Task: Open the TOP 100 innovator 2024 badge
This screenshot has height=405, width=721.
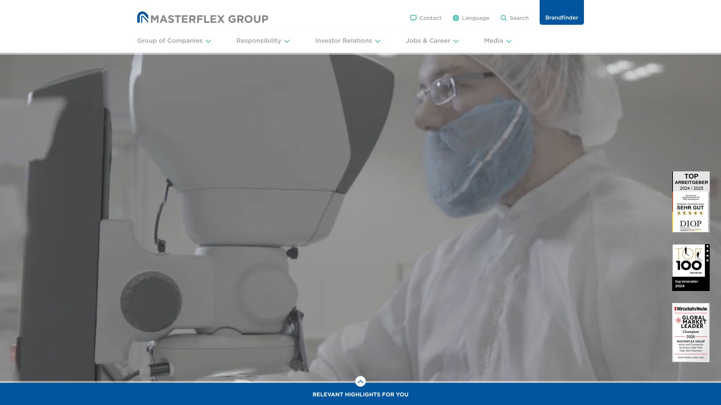Action: pyautogui.click(x=691, y=267)
